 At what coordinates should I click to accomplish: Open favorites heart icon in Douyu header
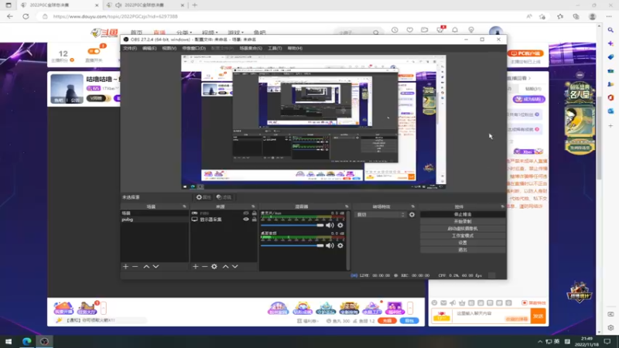click(410, 30)
